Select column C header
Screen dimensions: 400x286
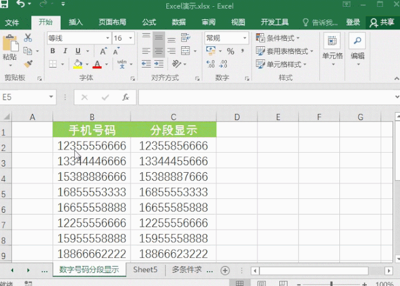(x=174, y=117)
